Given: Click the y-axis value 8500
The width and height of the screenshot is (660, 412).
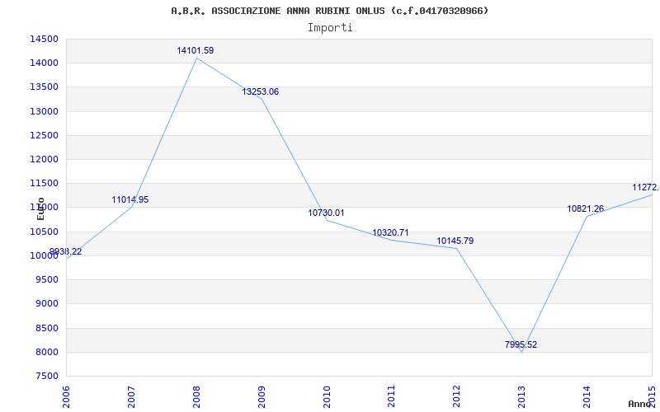Looking at the screenshot, I should click(46, 328).
